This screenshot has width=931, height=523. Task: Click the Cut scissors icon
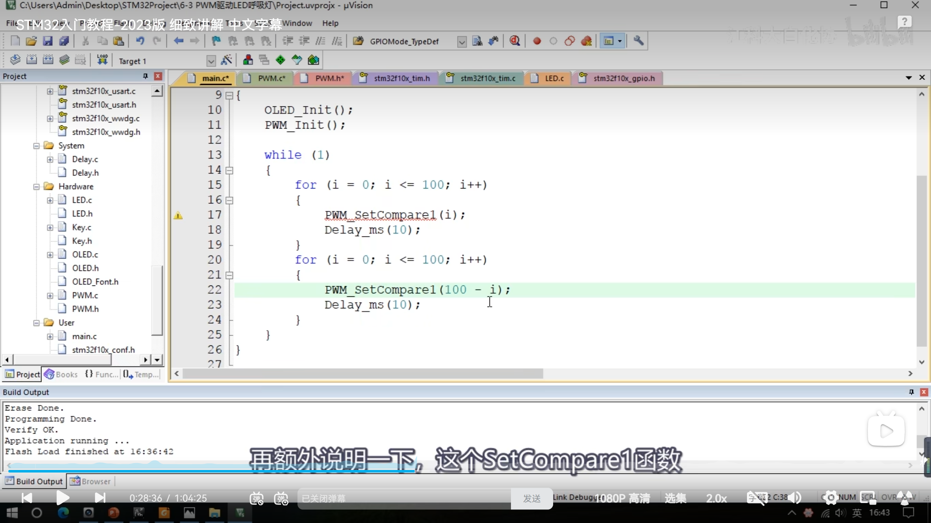(x=85, y=41)
